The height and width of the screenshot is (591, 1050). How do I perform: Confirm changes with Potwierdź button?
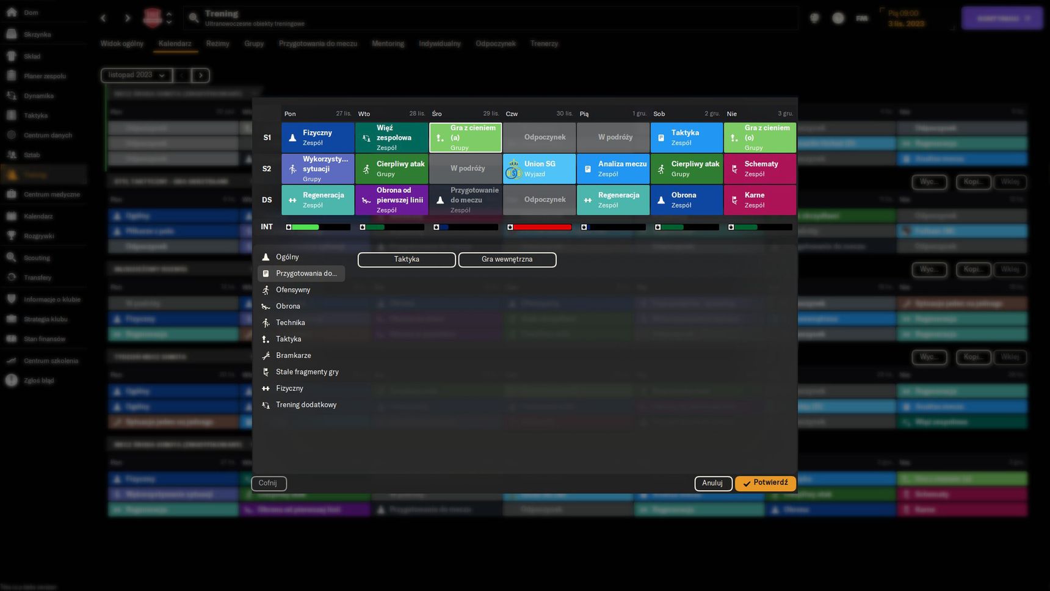point(766,483)
